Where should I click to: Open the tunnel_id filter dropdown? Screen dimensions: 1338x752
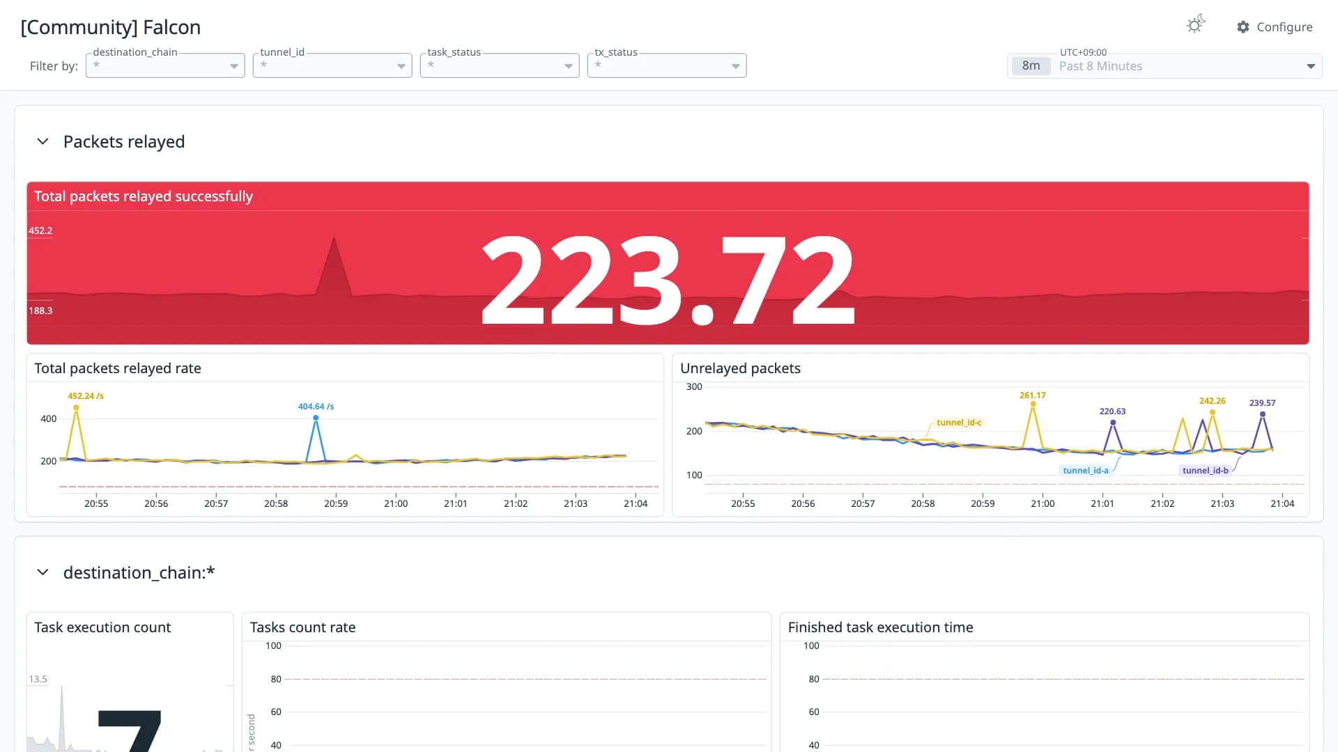point(332,65)
